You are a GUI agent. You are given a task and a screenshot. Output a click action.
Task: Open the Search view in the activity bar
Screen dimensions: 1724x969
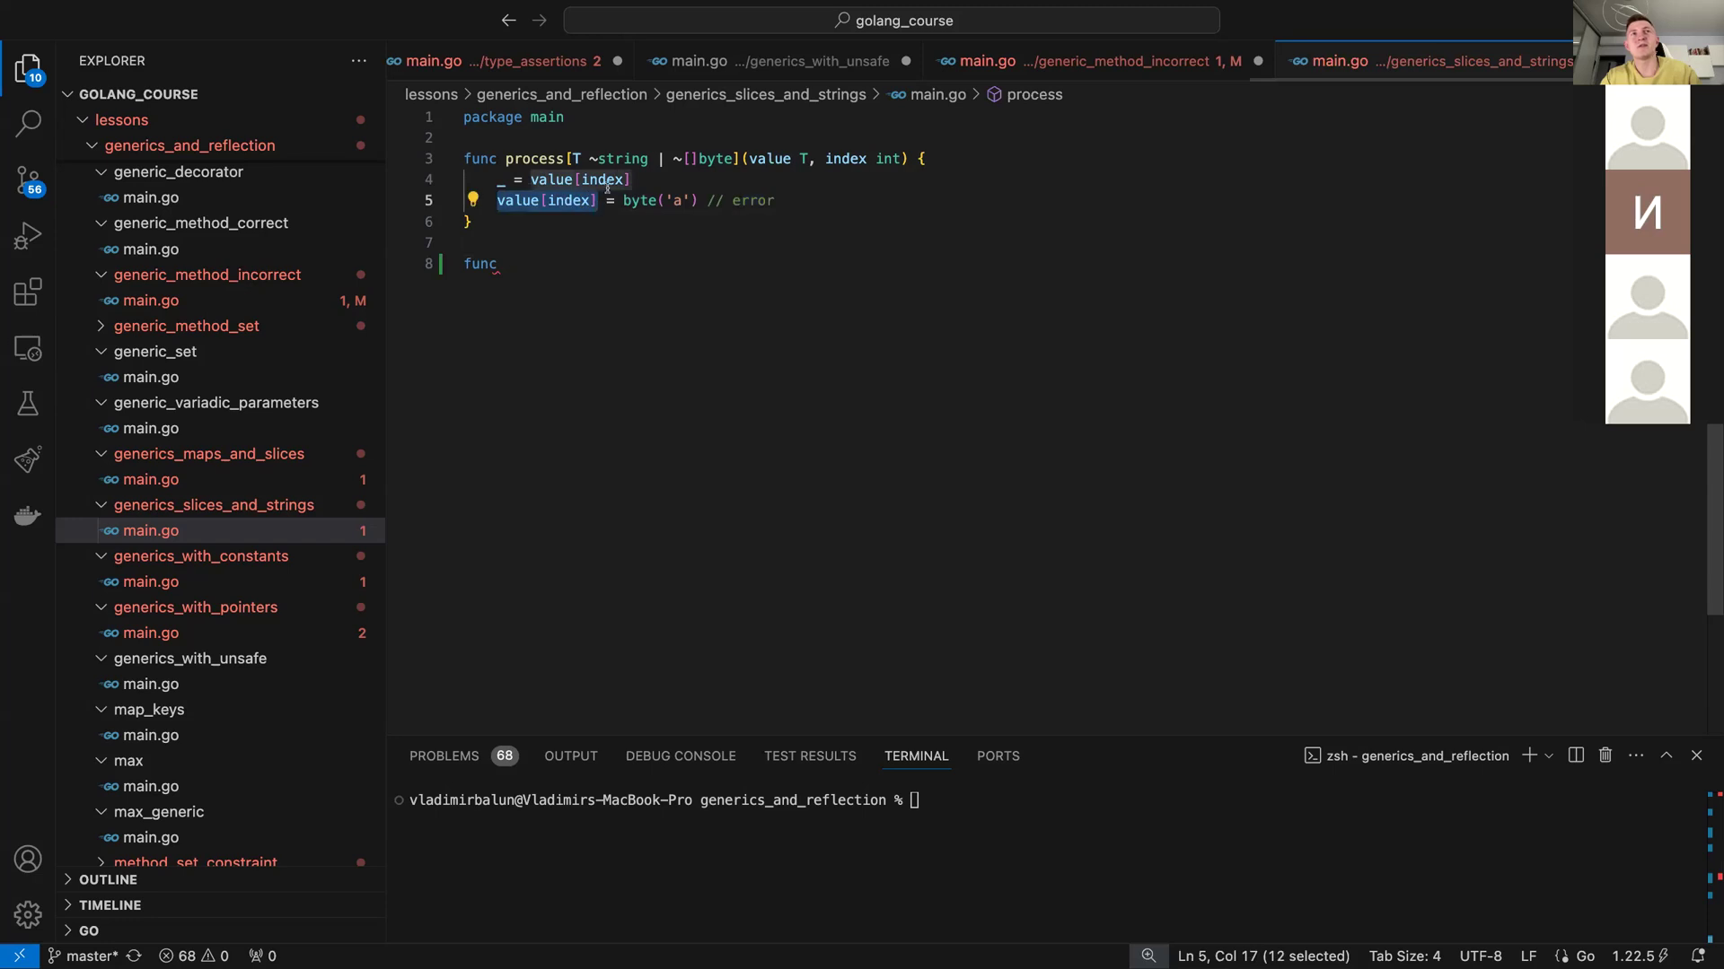28,123
